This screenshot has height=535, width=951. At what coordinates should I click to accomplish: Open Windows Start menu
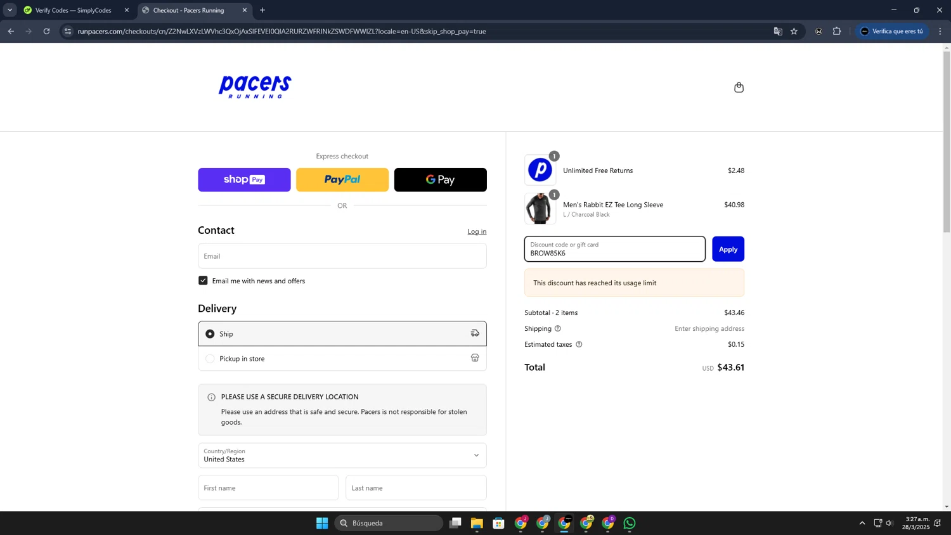click(322, 523)
